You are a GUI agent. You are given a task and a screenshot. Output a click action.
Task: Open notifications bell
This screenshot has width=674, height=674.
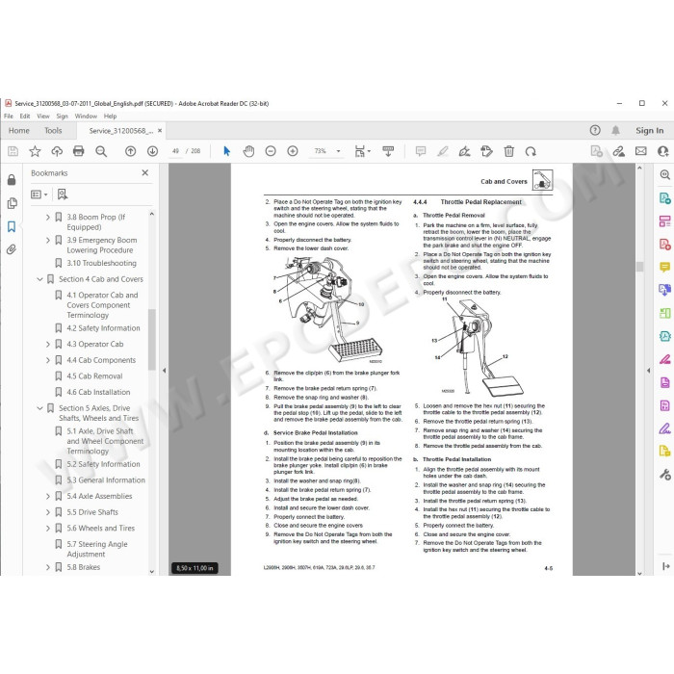615,130
